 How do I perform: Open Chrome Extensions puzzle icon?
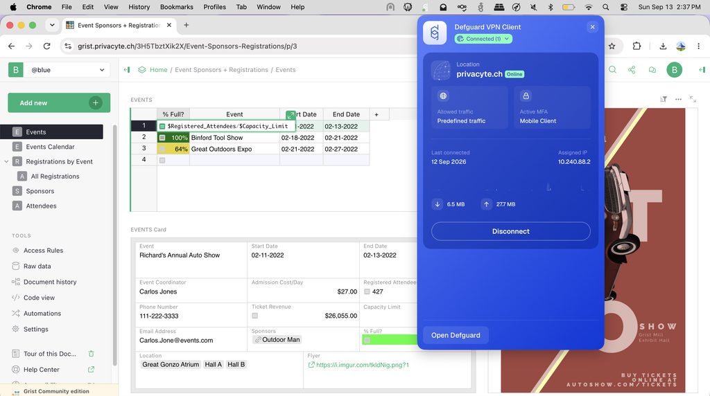click(x=637, y=46)
